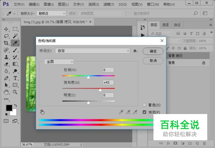Expand status bar info arrow
The width and height of the screenshot is (215, 148).
(x=81, y=145)
